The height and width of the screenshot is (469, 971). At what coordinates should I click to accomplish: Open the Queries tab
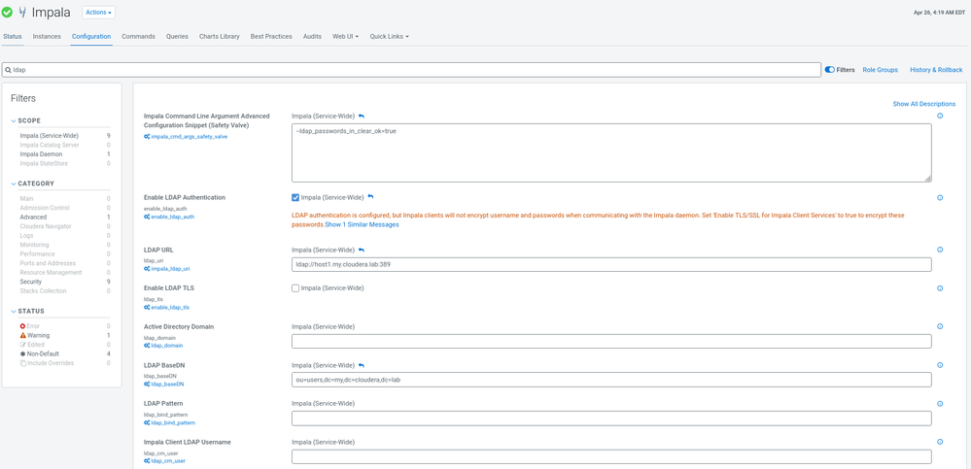click(x=177, y=37)
